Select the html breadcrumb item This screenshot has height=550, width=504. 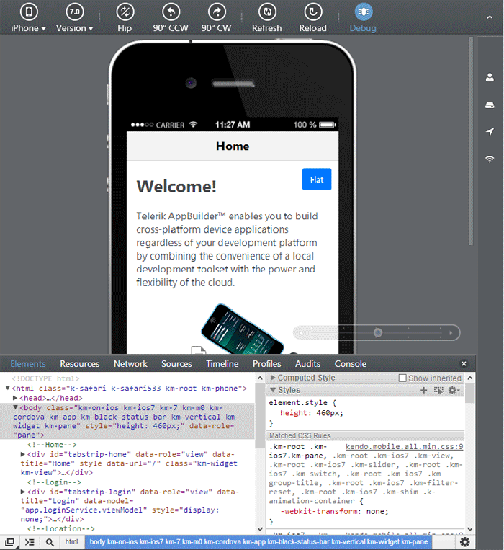[x=71, y=541]
